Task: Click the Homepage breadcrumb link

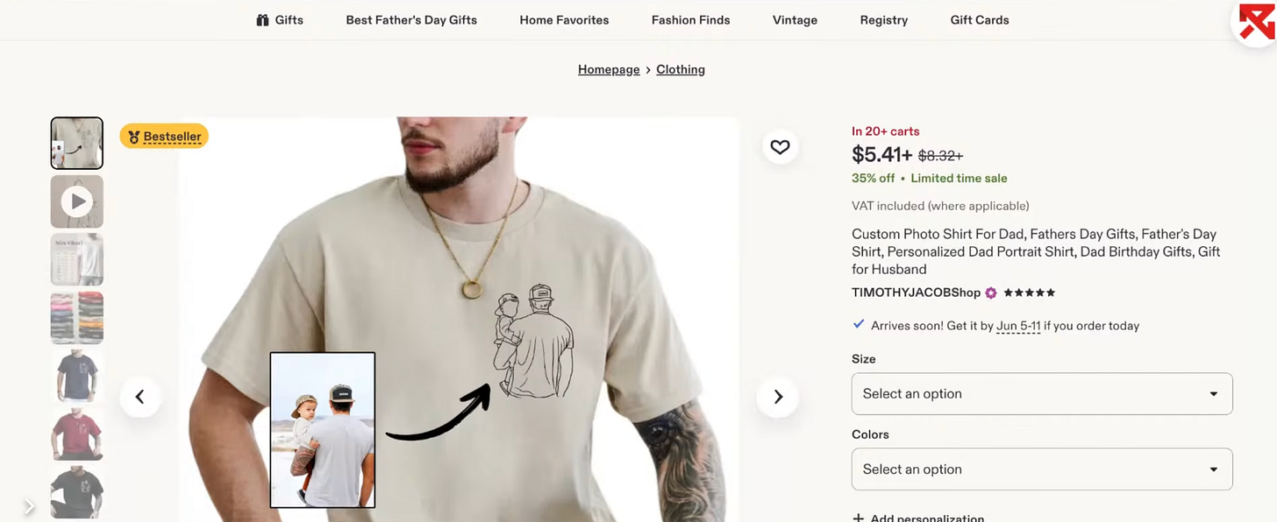Action: [609, 69]
